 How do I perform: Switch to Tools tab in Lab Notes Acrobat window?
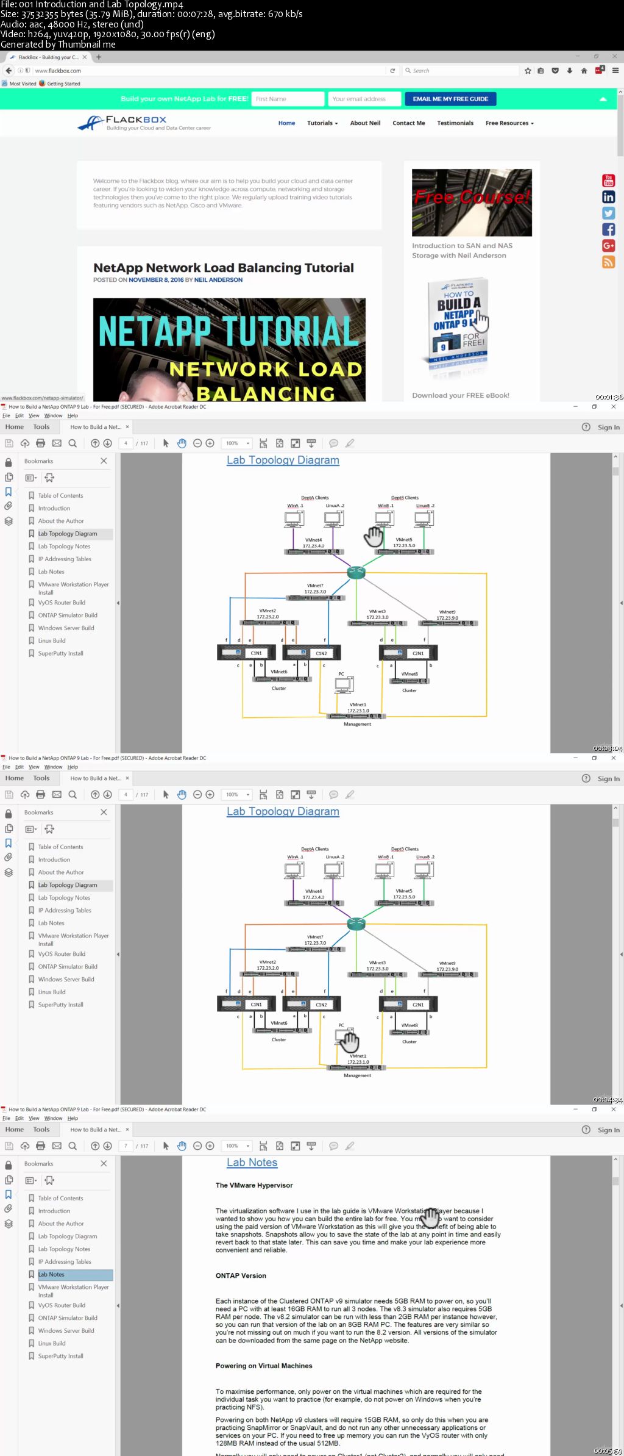(41, 1130)
